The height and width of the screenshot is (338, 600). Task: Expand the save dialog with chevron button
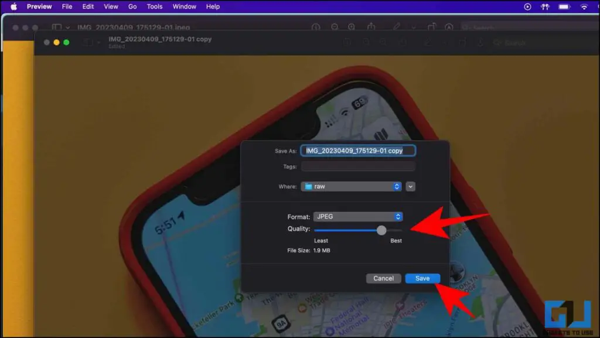(x=410, y=187)
